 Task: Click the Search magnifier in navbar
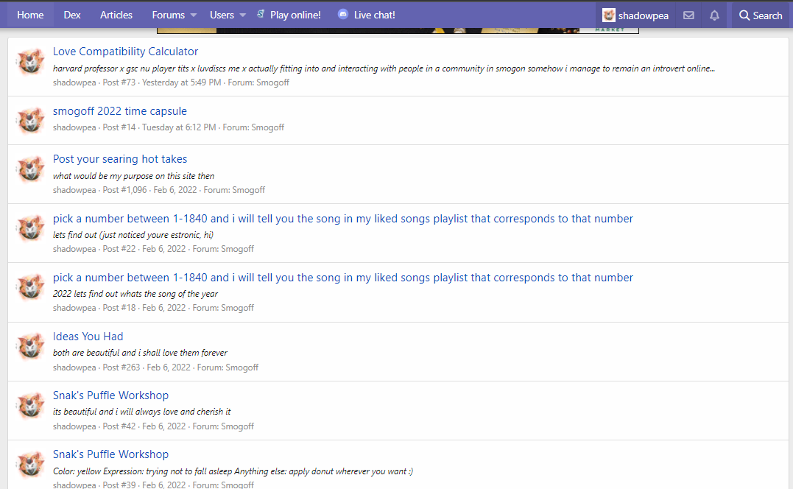tap(744, 15)
